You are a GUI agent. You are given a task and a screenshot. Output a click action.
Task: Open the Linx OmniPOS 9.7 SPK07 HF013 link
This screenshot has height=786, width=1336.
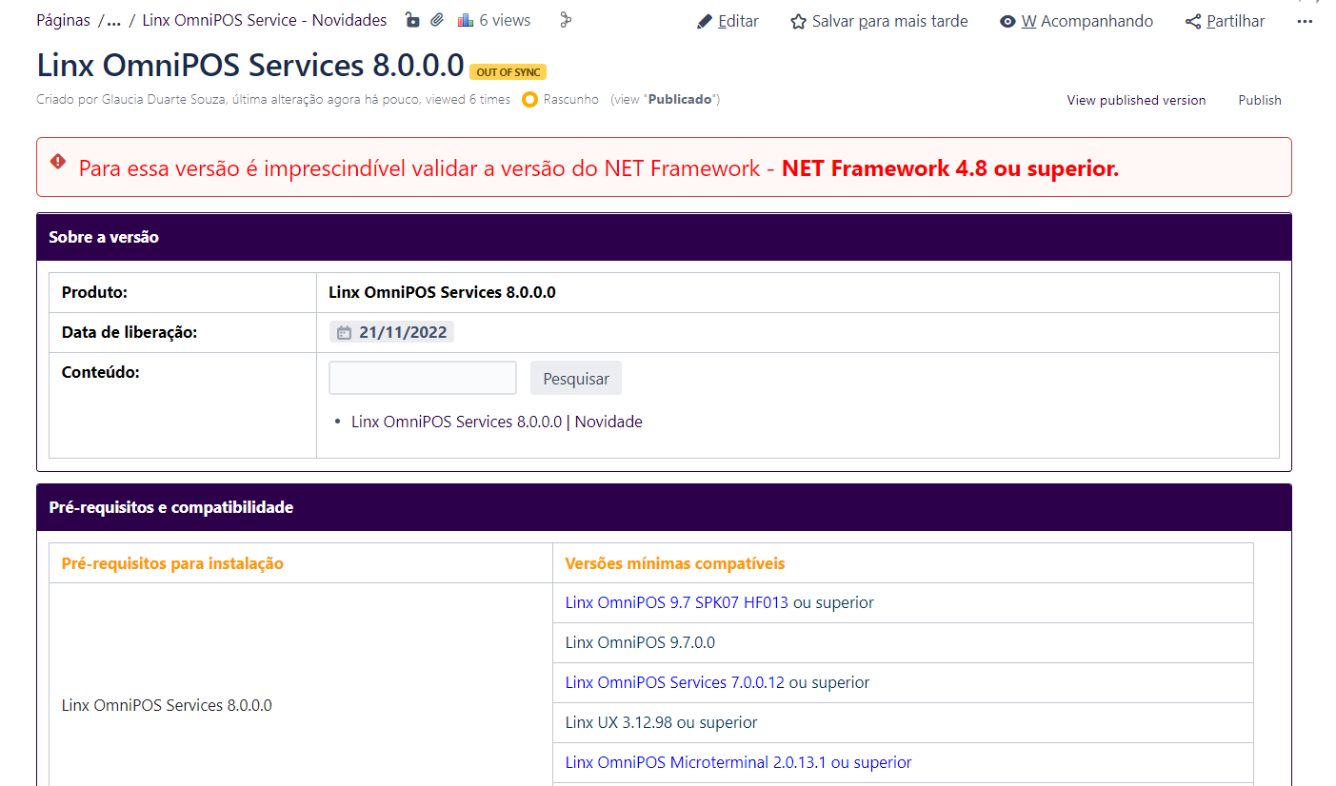[x=676, y=602]
